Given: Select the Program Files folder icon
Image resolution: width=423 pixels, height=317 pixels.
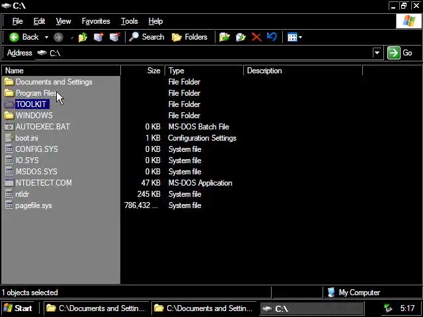Looking at the screenshot, I should pyautogui.click(x=9, y=93).
